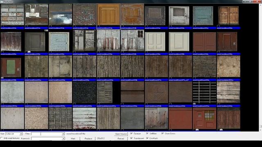Viewport: 262px width, 147px height.
Task: Toggle the SelfIllum checkbox
Action: tap(147, 134)
